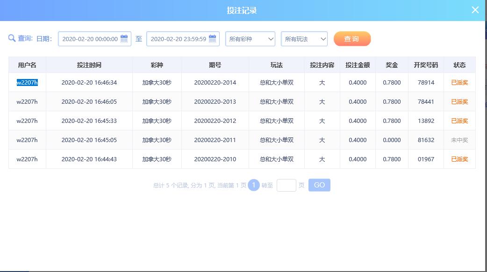Open the end date calendar icon
This screenshot has width=487, height=272.
tap(213, 38)
